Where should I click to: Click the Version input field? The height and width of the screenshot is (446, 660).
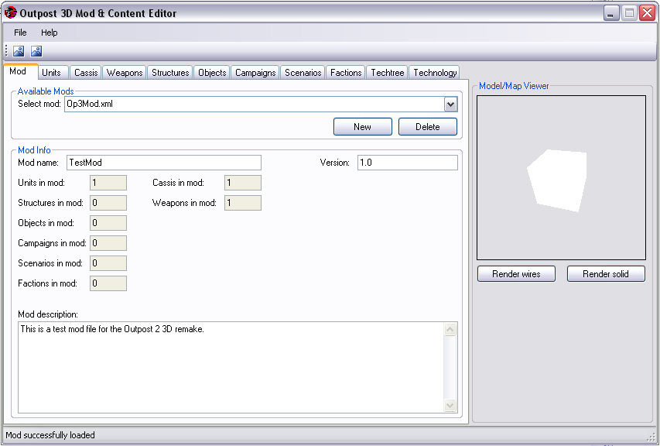[408, 163]
